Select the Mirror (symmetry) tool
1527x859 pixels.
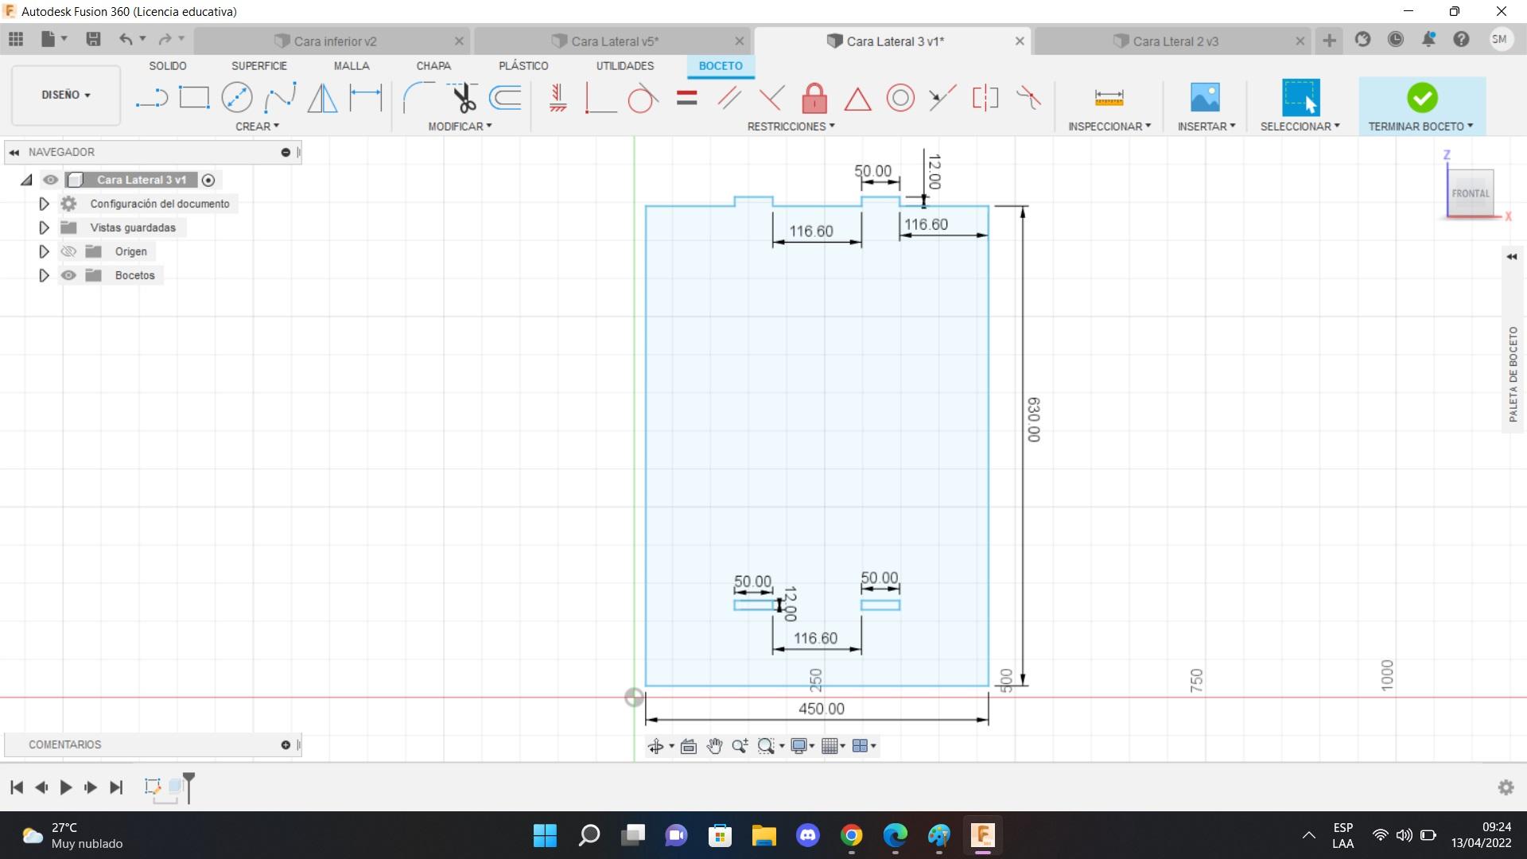coord(322,98)
